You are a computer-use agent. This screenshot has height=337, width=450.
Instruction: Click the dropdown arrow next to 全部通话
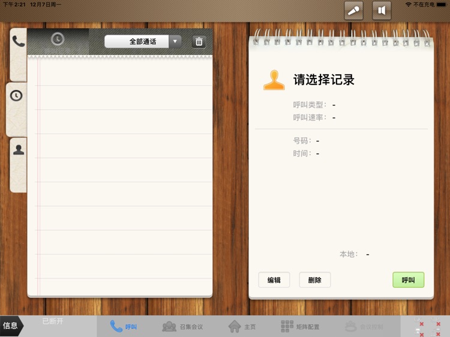(x=175, y=41)
